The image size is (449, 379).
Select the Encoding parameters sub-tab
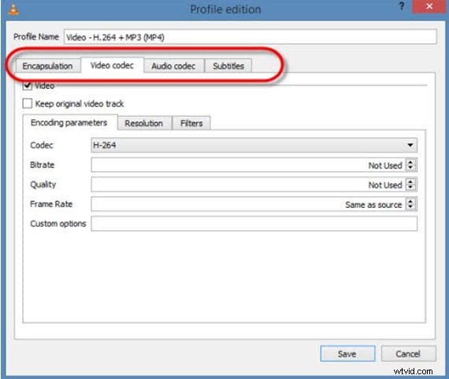(69, 123)
